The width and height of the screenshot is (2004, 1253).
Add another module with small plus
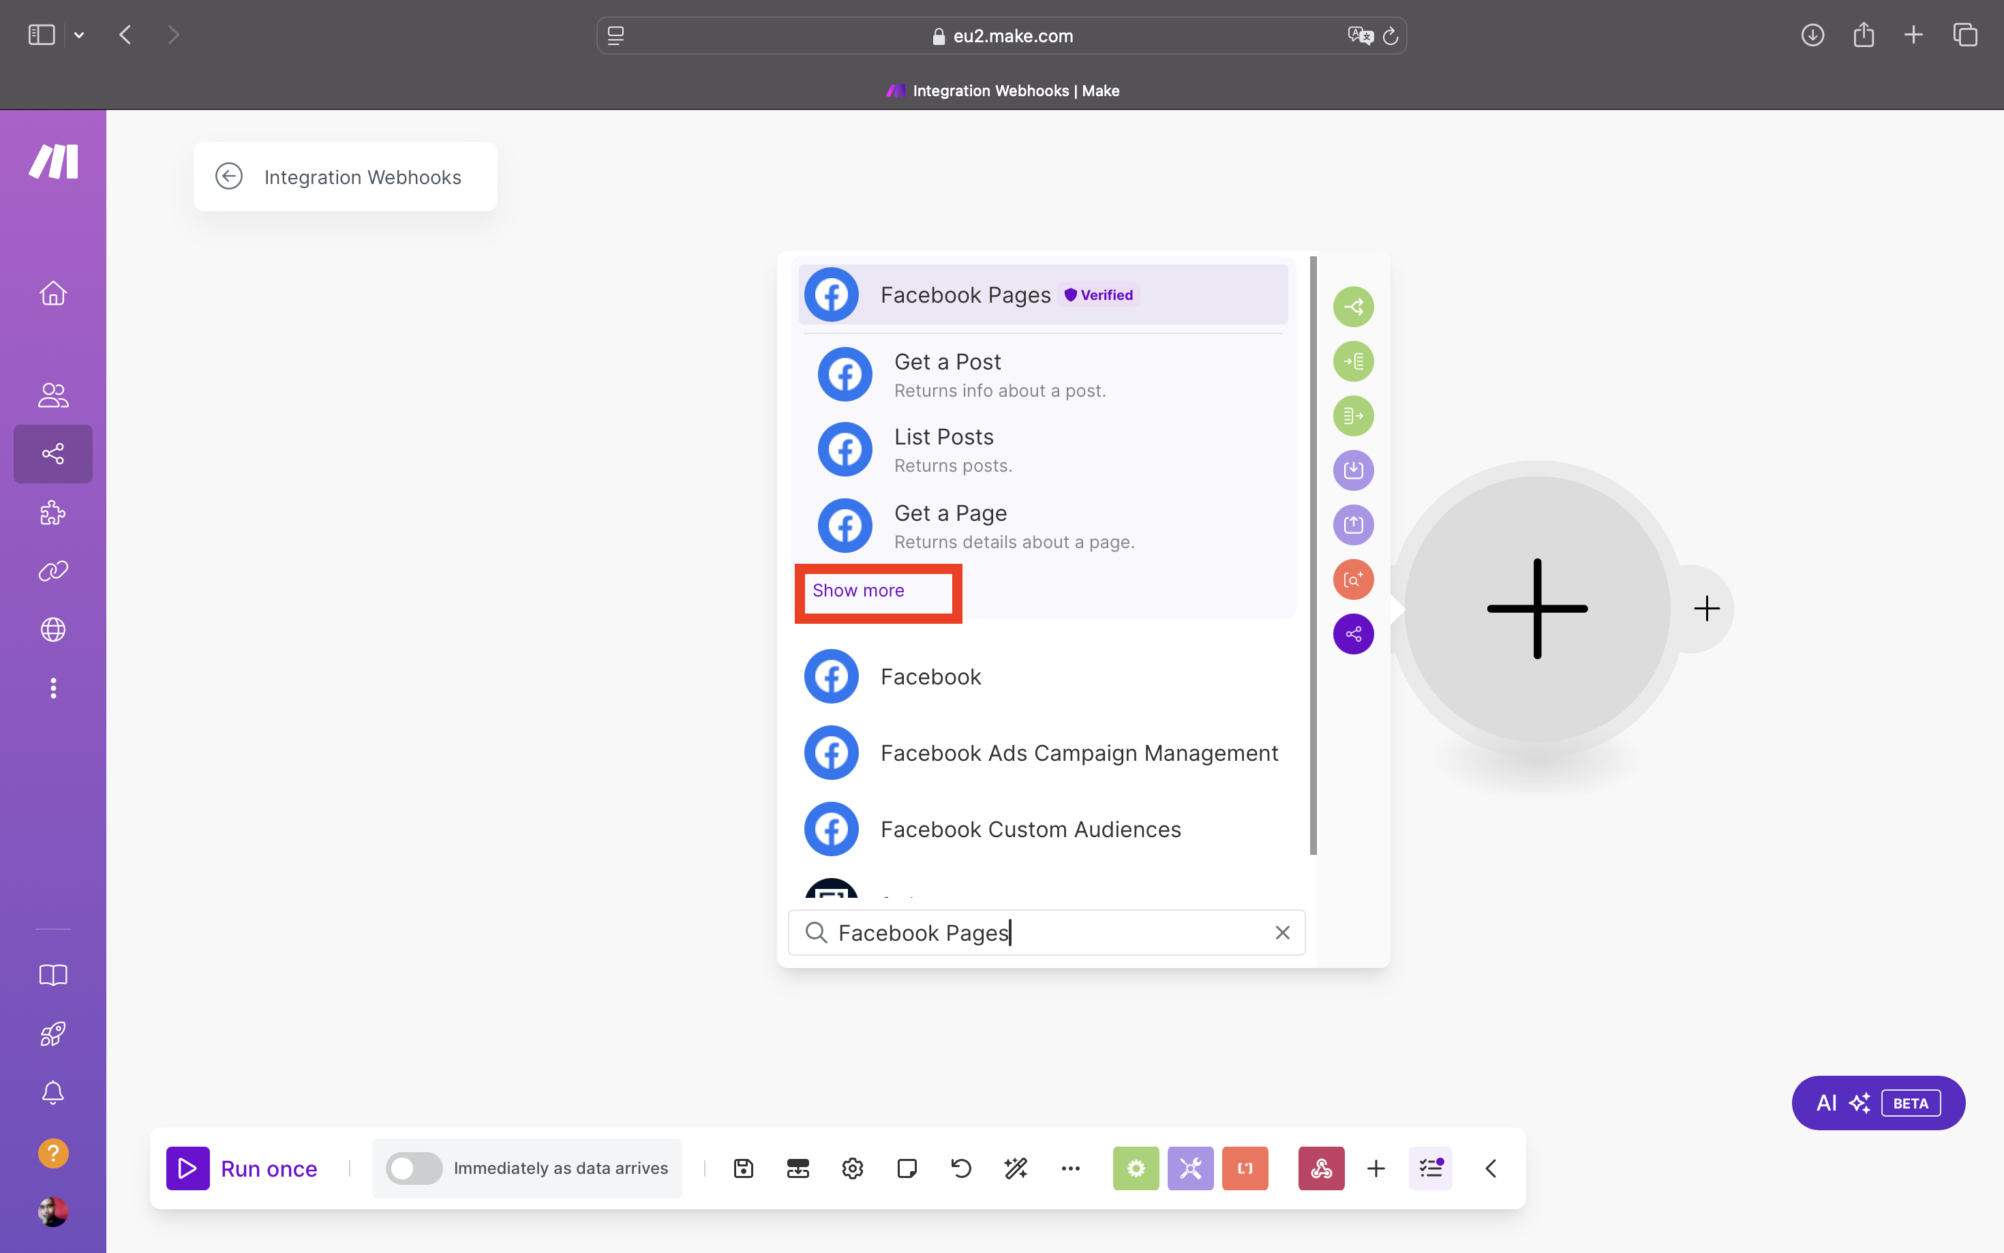(1707, 608)
